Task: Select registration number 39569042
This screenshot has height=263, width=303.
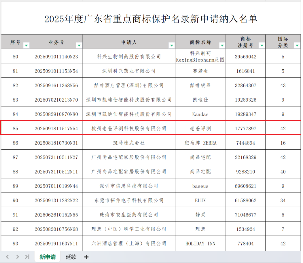Action: 246,56
